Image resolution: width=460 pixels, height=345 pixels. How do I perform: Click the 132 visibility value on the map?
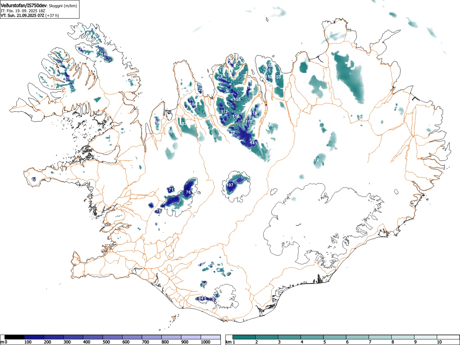[231, 133]
